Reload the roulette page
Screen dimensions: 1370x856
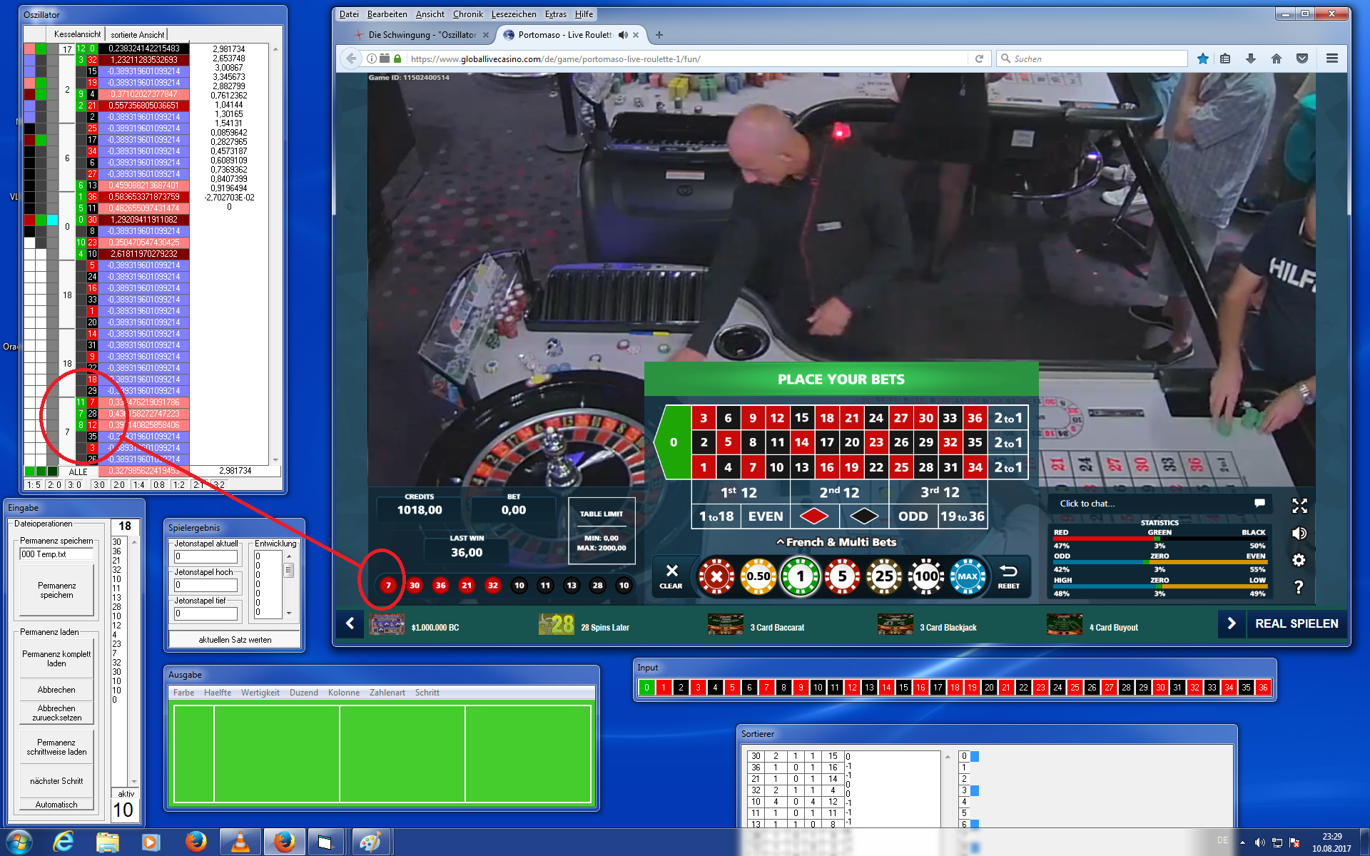click(979, 58)
